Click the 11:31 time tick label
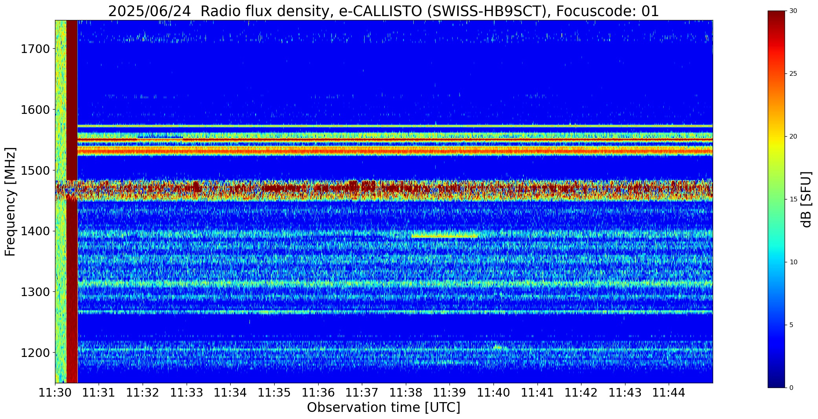The width and height of the screenshot is (818, 419). (x=99, y=392)
